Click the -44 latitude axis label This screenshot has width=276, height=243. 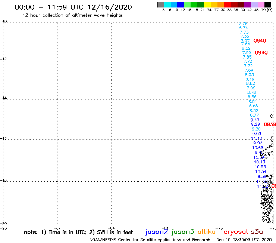[x=3, y=98]
